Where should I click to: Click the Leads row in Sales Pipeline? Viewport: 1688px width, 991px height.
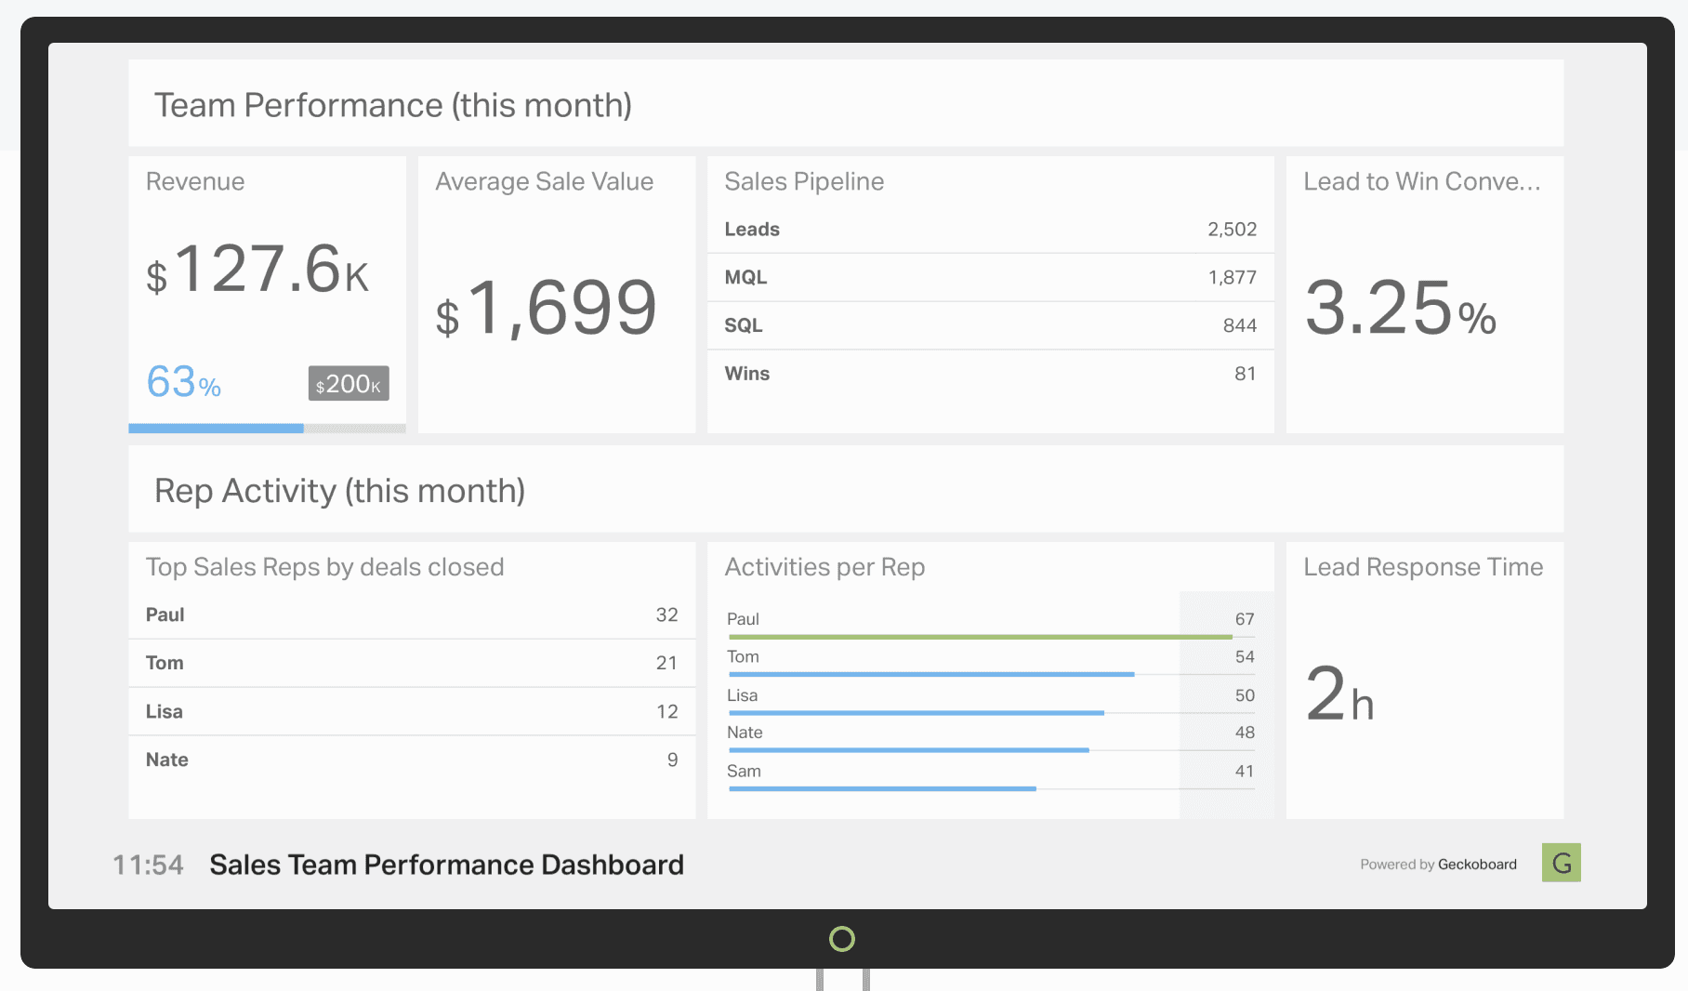tap(990, 229)
